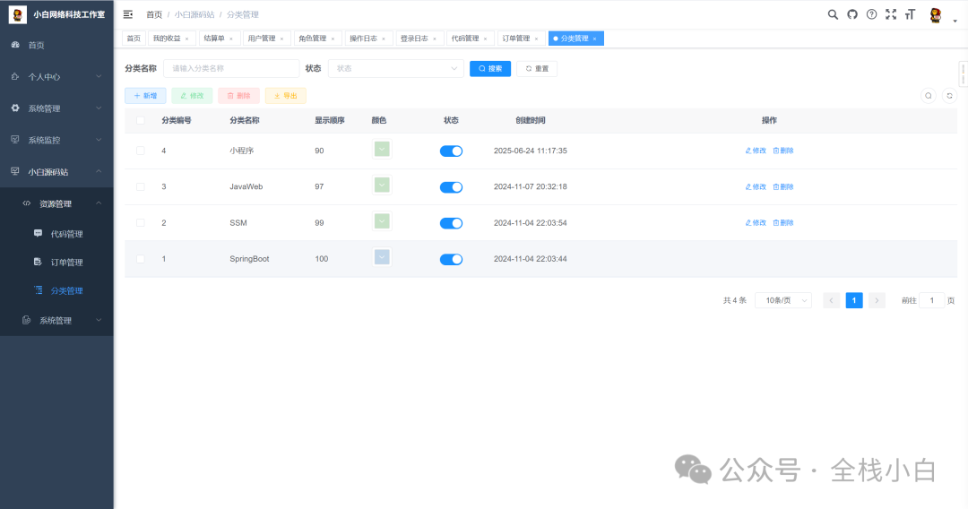Image resolution: width=968 pixels, height=509 pixels.
Task: Collapse the sidebar with the hamburger icon
Action: (x=128, y=14)
